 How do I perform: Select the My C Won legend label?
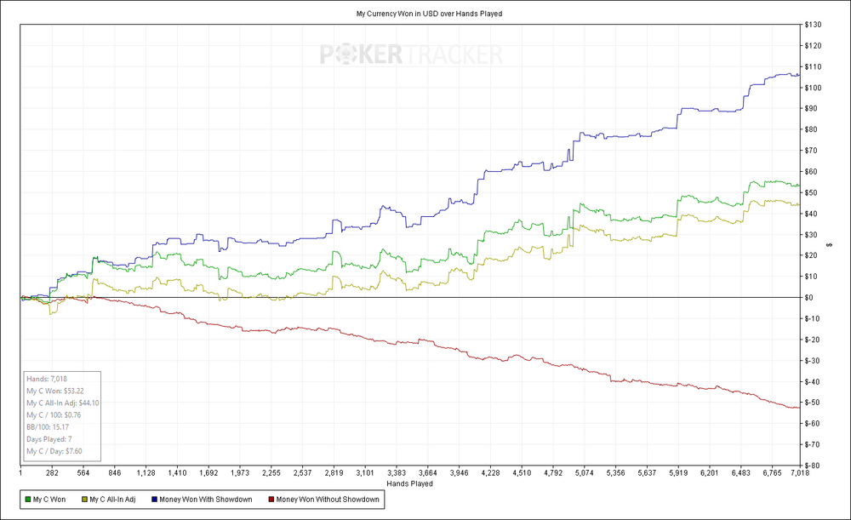click(52, 500)
